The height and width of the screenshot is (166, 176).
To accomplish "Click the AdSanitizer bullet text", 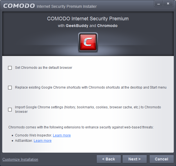I will 24,141.
